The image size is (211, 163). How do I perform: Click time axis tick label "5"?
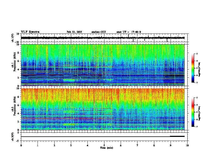(104, 145)
